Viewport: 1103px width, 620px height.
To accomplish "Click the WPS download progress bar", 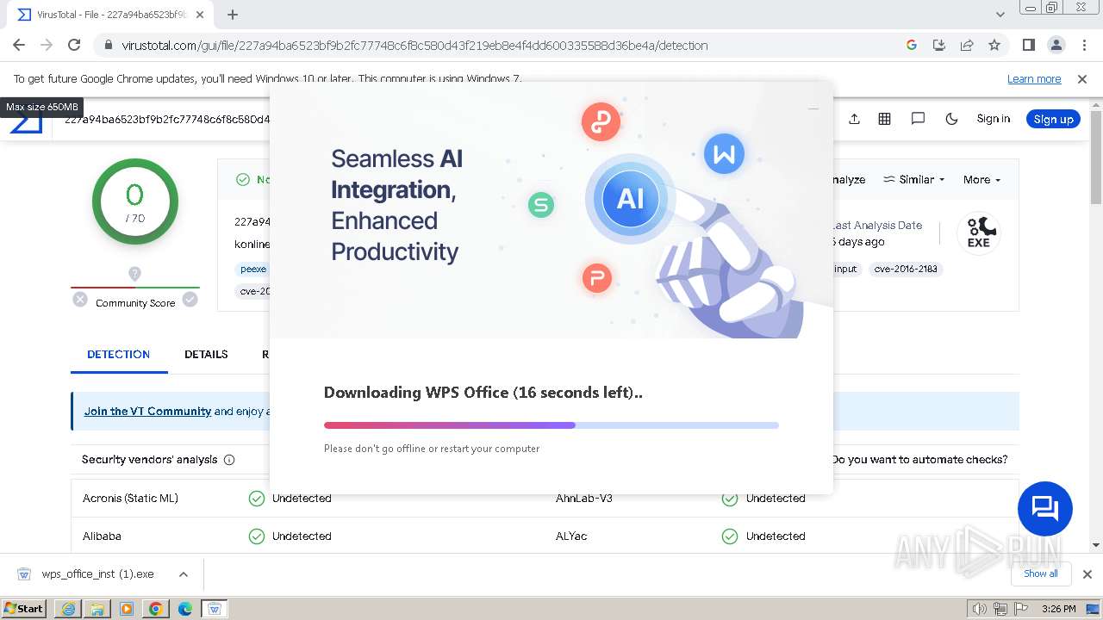I will [551, 425].
